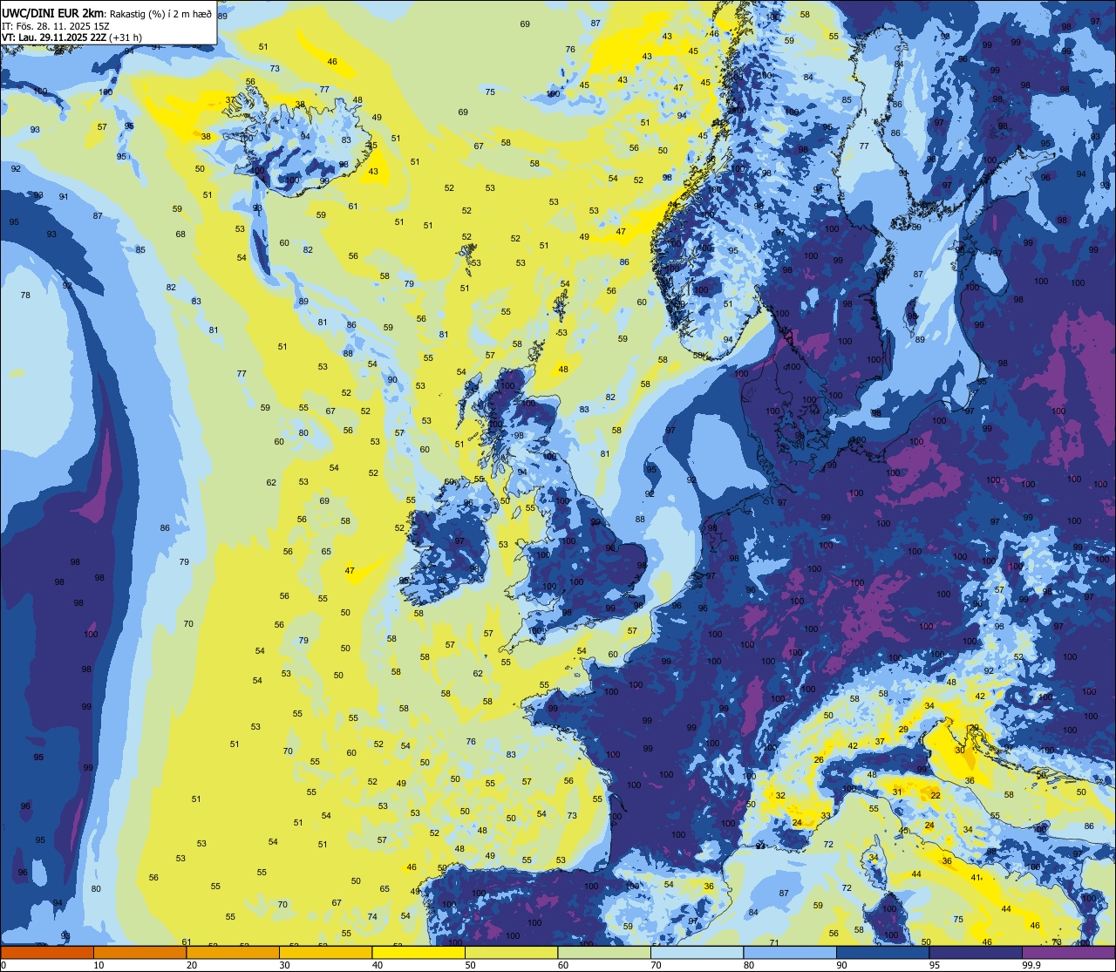
Task: Click the amber 30–40 legend swatch
Action: 325,953
